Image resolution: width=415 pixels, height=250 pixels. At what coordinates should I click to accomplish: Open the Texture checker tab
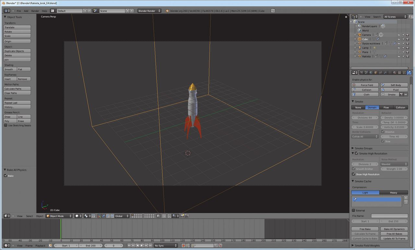pyautogui.click(x=399, y=73)
